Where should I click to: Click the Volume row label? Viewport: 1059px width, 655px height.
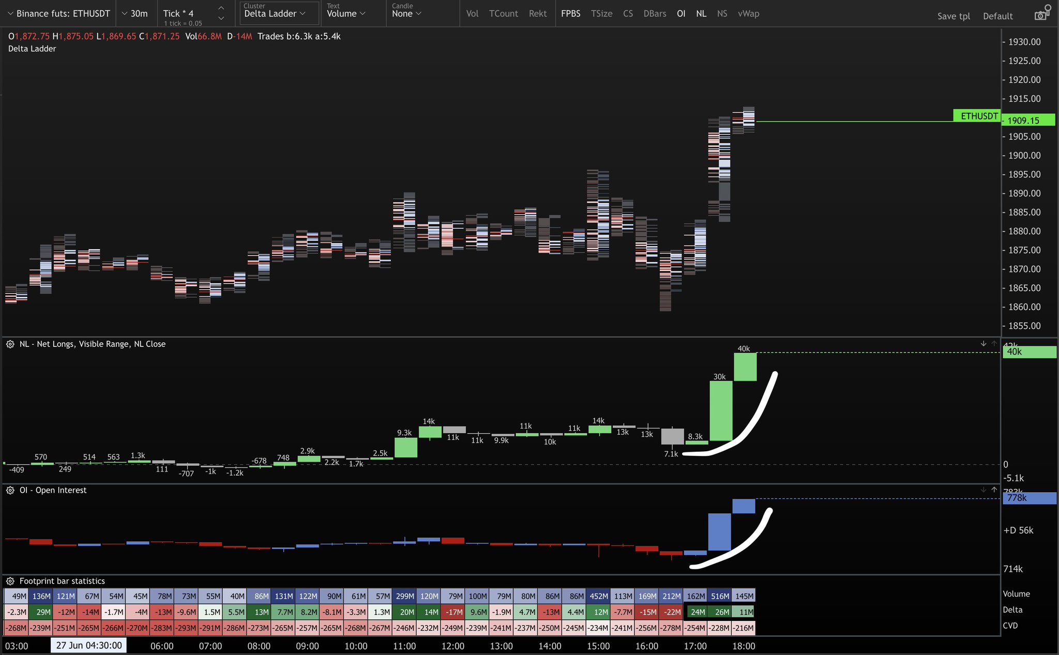1016,594
